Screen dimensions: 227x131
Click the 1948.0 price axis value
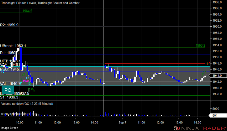(217, 63)
